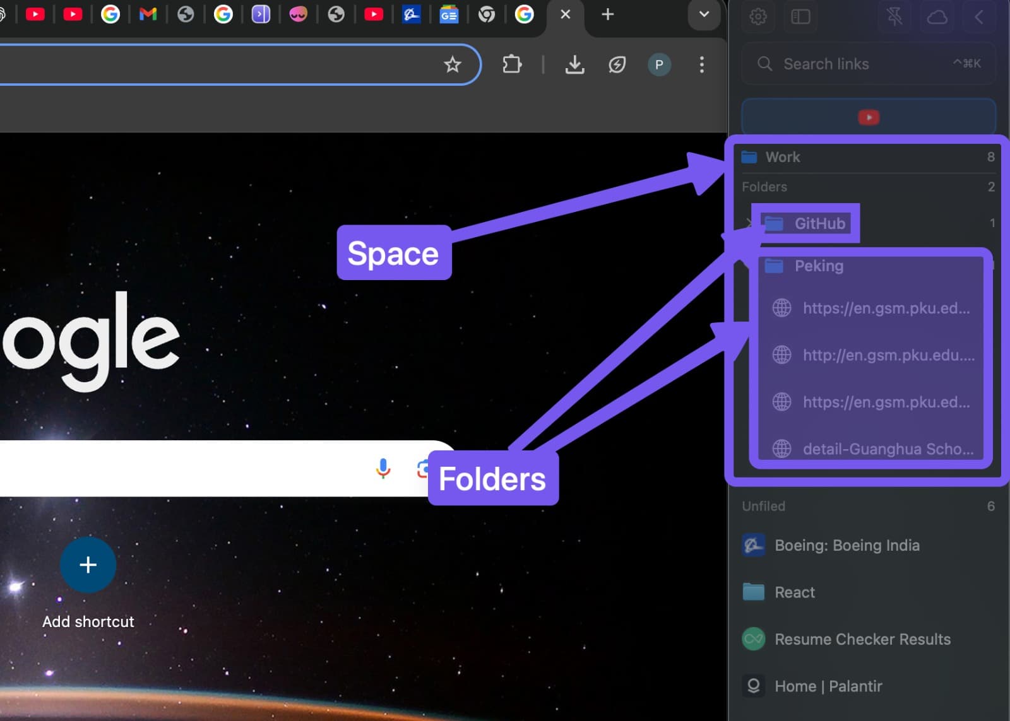Toggle the unpin sidebar icon
This screenshot has width=1010, height=721.
(x=895, y=17)
